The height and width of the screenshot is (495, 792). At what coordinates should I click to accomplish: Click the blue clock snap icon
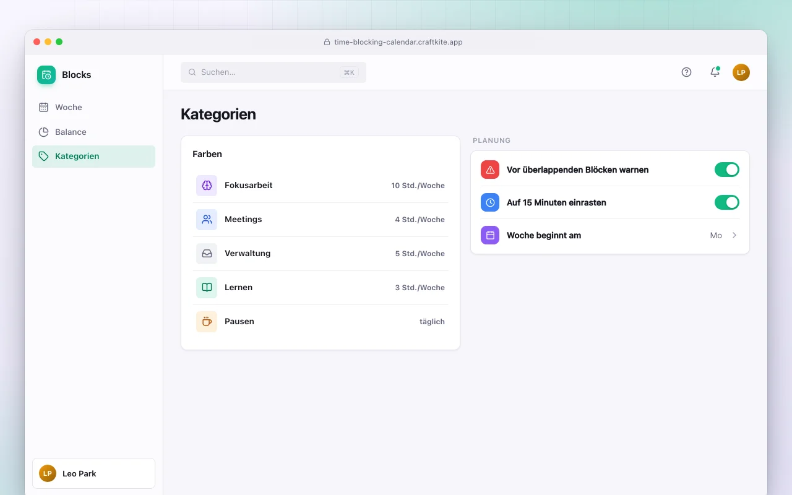click(x=490, y=202)
